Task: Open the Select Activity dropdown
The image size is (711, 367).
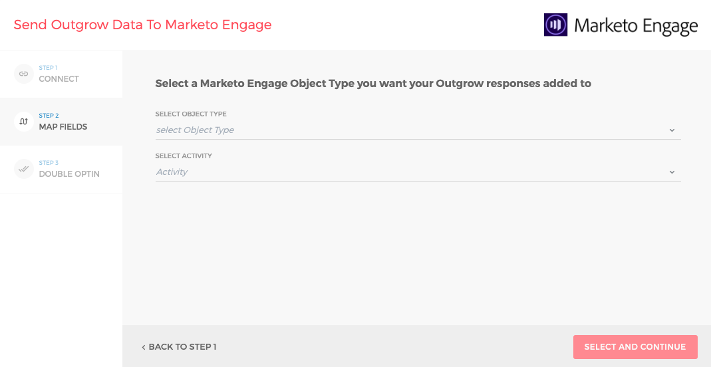Action: click(x=418, y=172)
